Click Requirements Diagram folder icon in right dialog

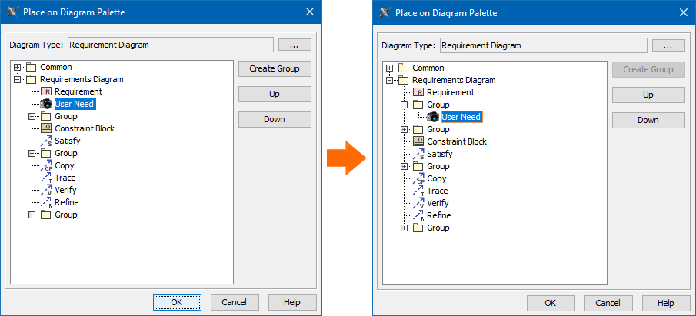click(404, 80)
